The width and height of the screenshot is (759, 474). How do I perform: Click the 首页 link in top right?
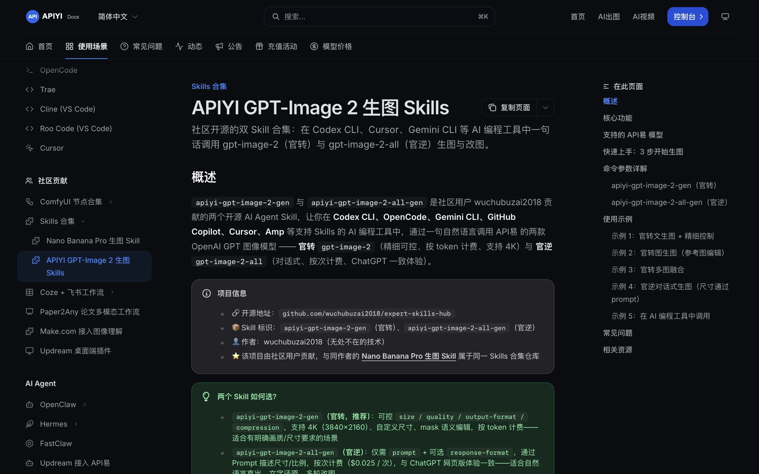578,16
